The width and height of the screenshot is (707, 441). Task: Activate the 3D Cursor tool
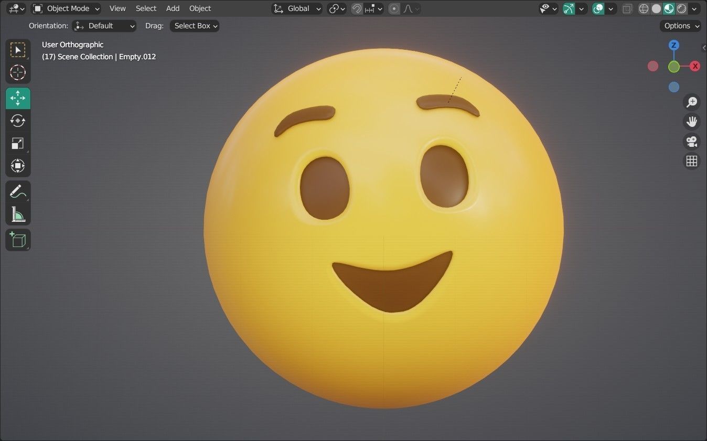click(18, 72)
